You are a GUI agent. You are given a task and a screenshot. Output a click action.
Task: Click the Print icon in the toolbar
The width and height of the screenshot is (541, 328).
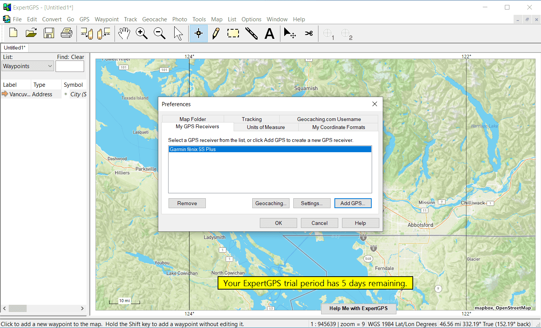(x=67, y=33)
